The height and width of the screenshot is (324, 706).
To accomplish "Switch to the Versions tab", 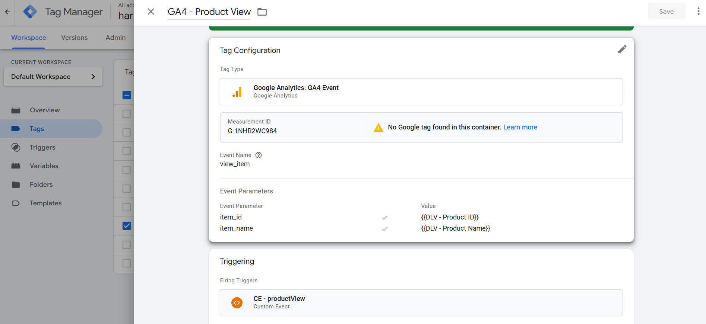I will (75, 38).
